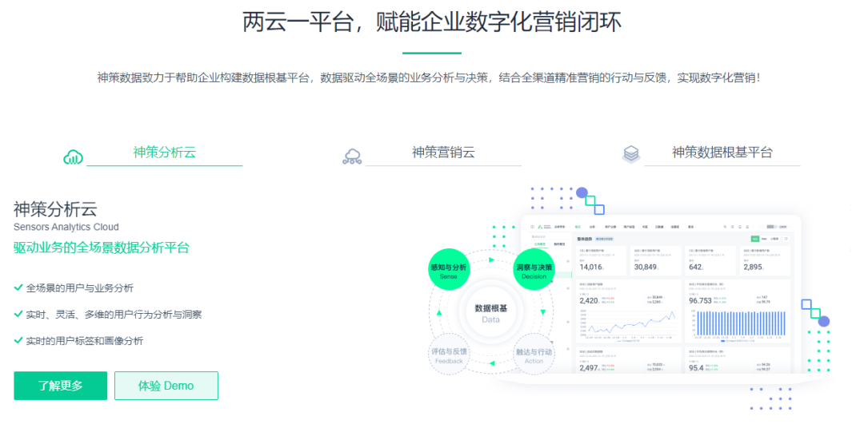Click the 2,497 metric value
The image size is (864, 432).
point(589,367)
